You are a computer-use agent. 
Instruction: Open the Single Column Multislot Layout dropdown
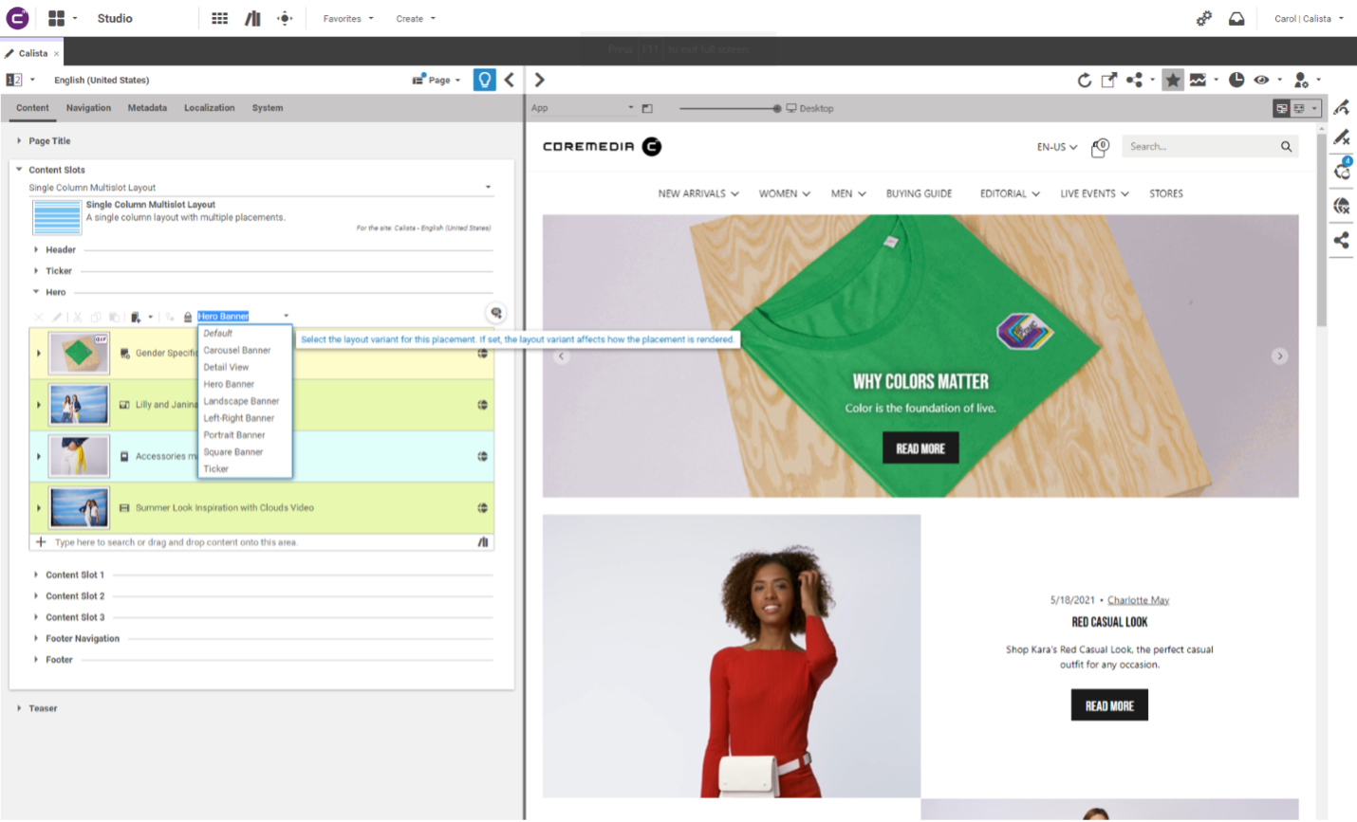[x=261, y=188]
